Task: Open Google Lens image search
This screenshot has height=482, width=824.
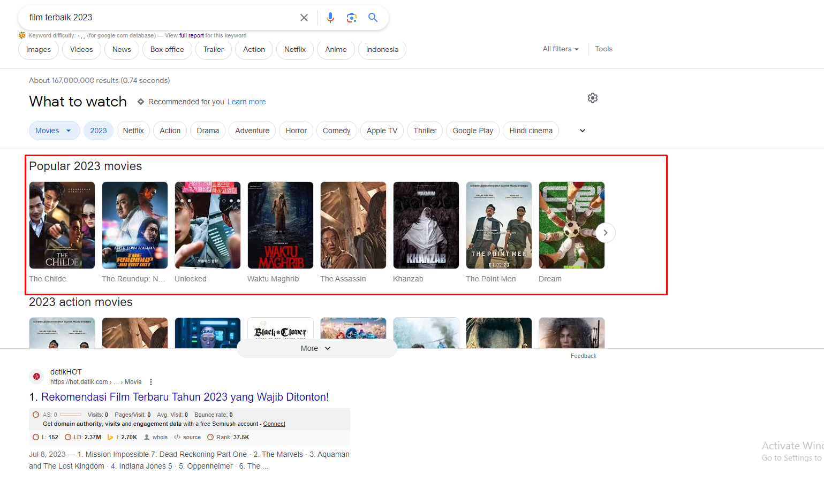Action: (352, 17)
